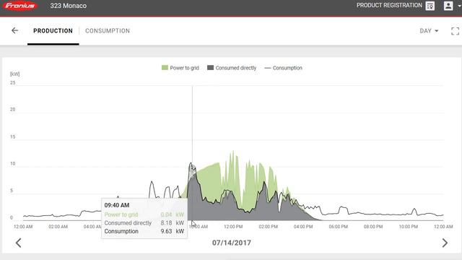Switch to the PRODUCTION tab
This screenshot has width=462, height=260.
(53, 30)
